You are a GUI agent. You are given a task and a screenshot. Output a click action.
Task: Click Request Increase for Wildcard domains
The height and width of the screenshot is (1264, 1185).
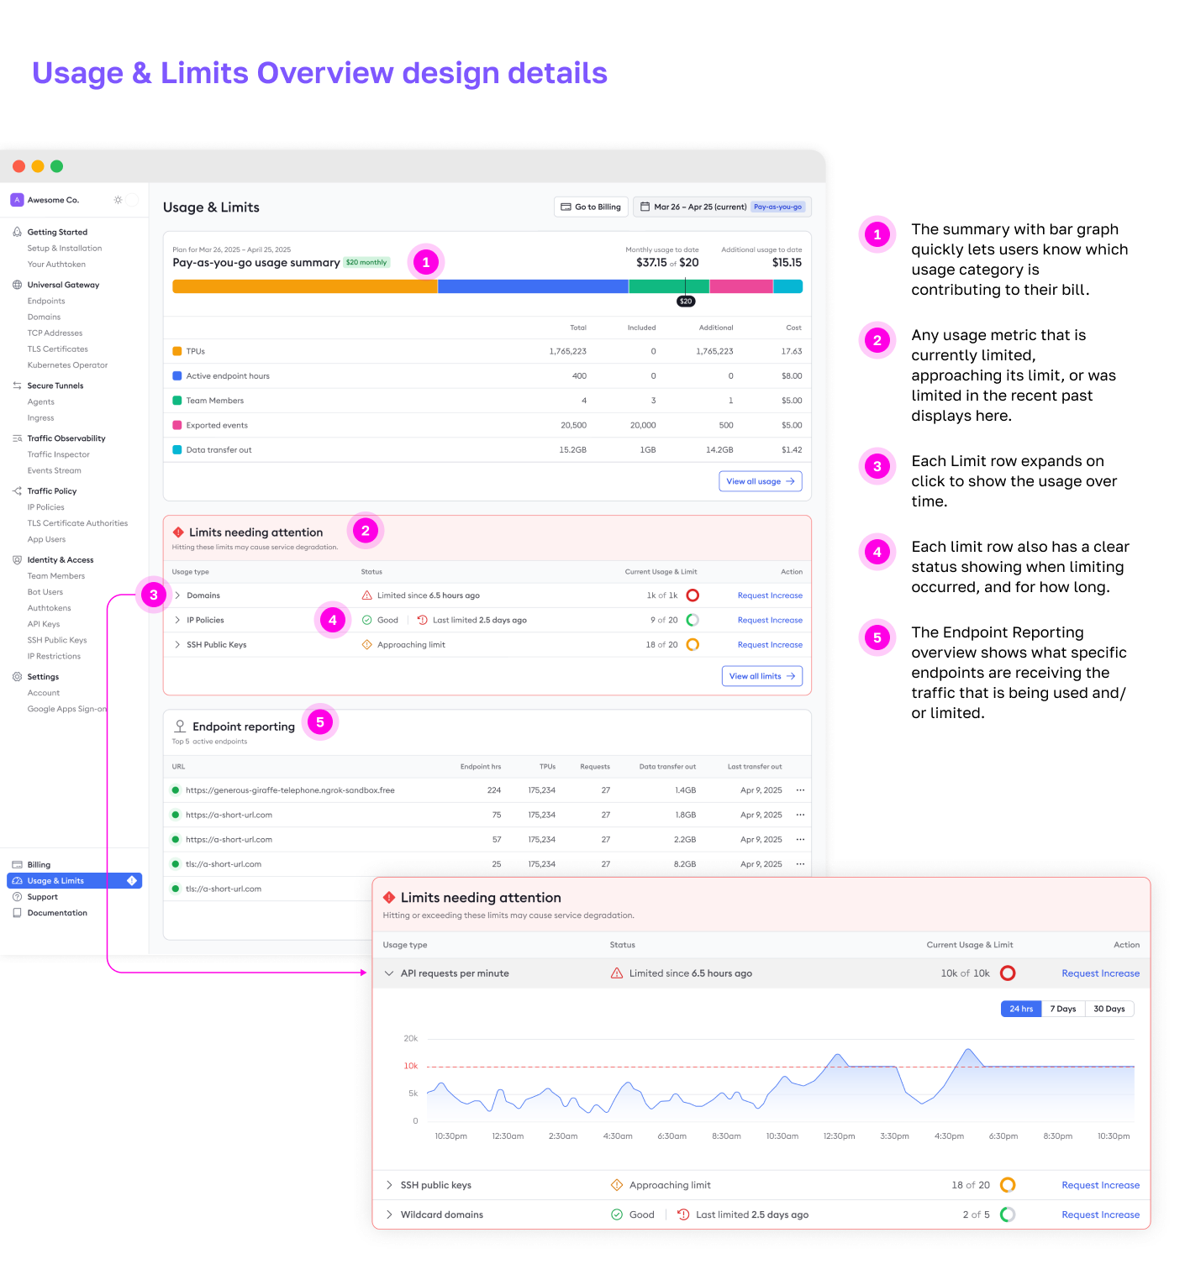coord(1100,1214)
